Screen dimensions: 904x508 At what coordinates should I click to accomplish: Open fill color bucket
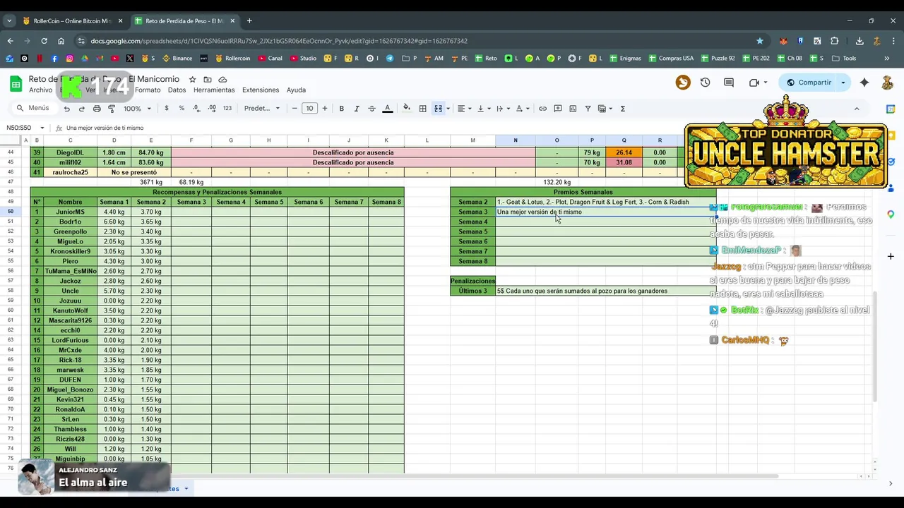click(x=406, y=109)
